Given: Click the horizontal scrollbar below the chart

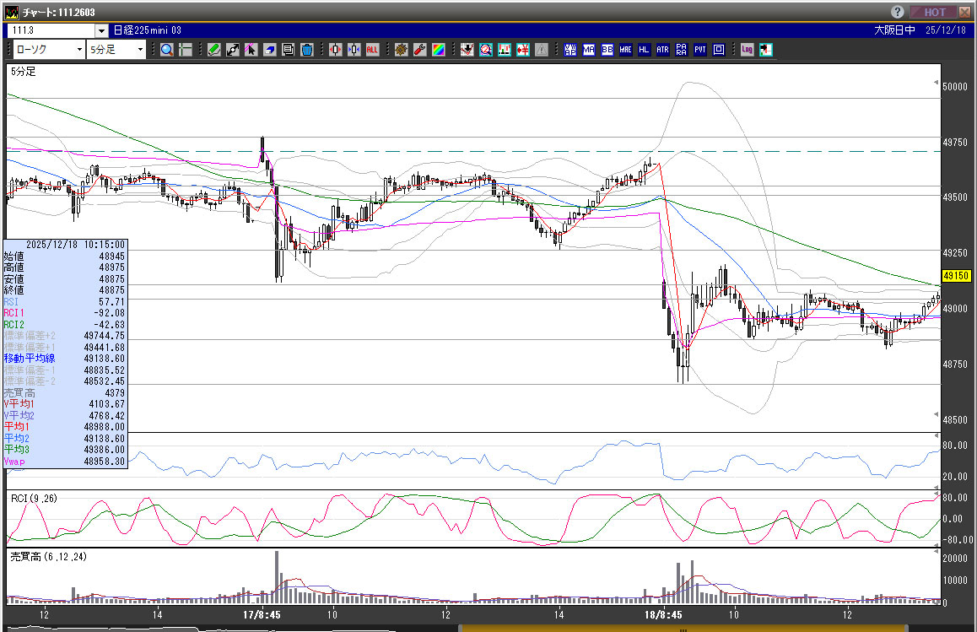Looking at the screenshot, I should tap(682, 628).
